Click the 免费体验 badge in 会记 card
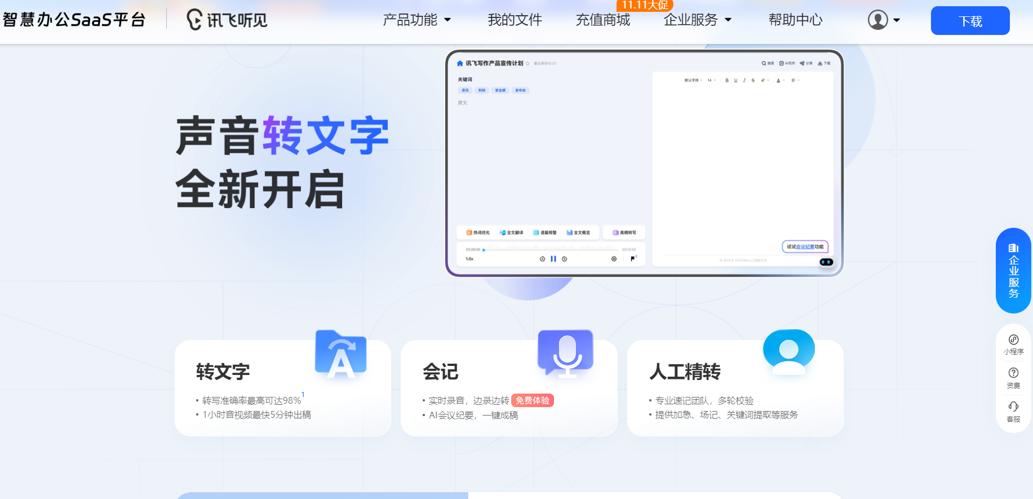 (533, 400)
